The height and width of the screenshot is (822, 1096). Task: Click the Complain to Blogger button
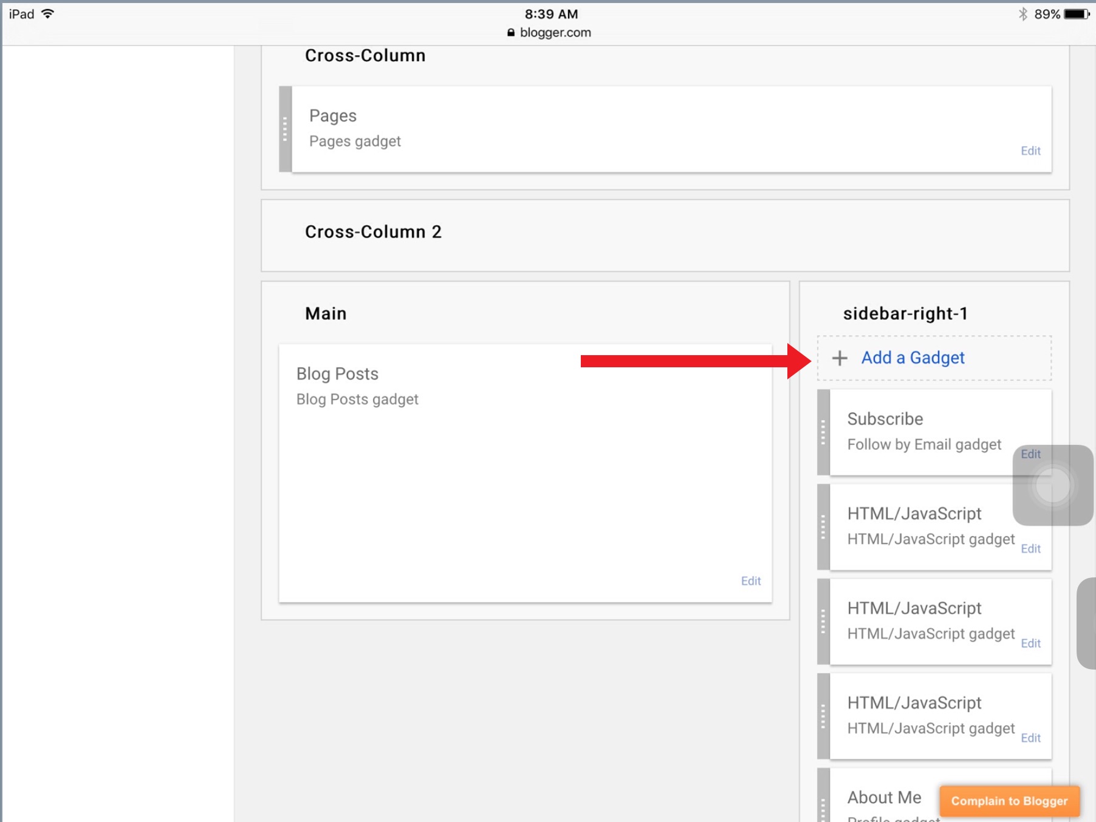[1009, 801]
